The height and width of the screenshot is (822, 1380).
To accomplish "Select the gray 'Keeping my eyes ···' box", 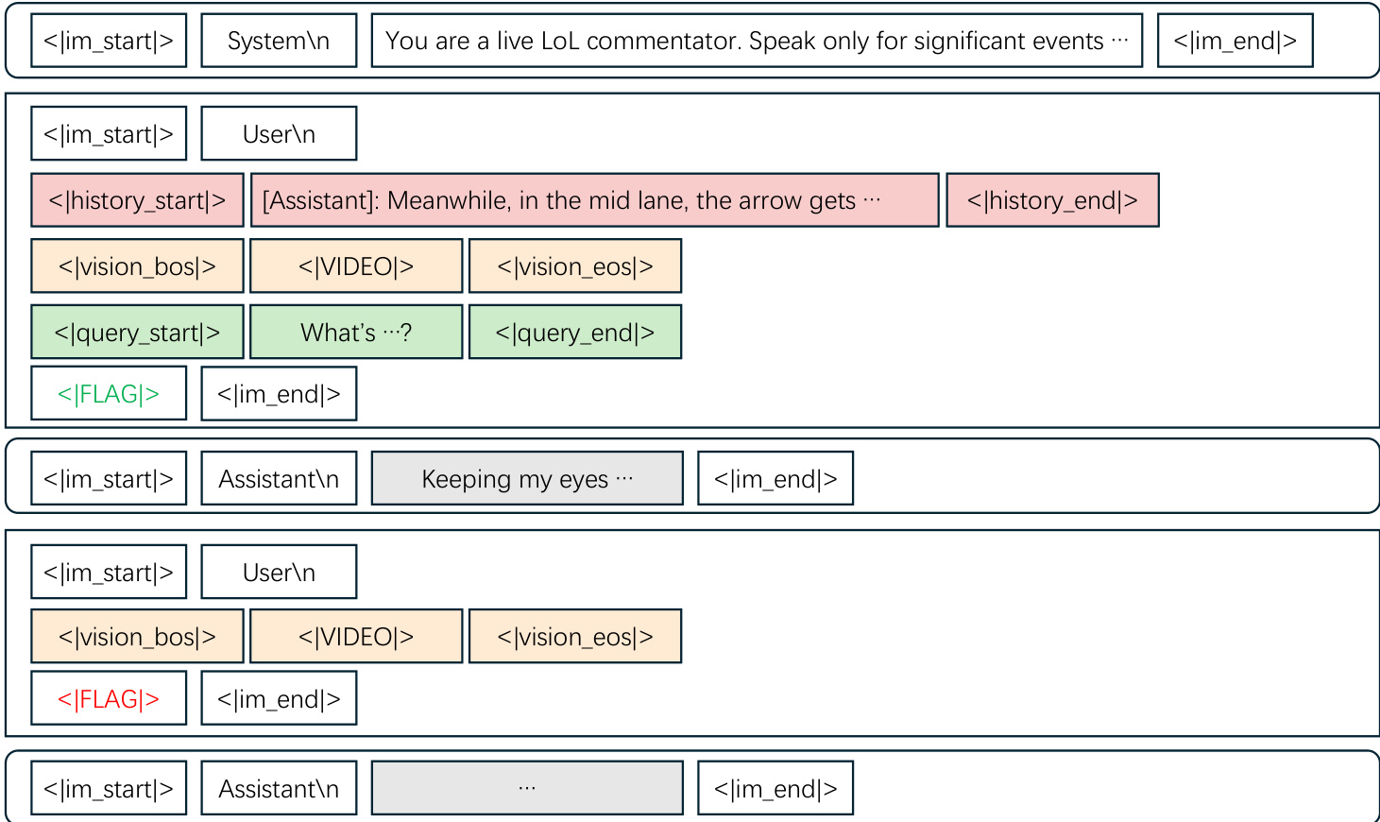I will coord(527,479).
